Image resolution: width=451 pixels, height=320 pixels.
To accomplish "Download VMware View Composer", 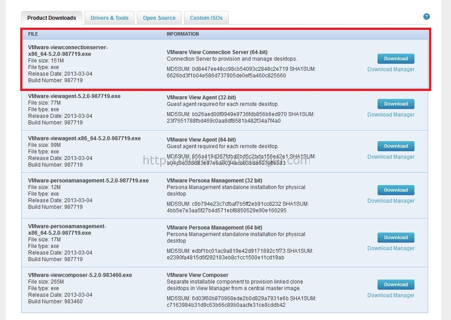I will [x=396, y=285].
